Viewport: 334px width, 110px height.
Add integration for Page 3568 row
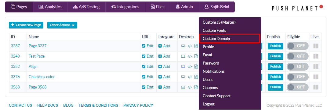(x=164, y=87)
